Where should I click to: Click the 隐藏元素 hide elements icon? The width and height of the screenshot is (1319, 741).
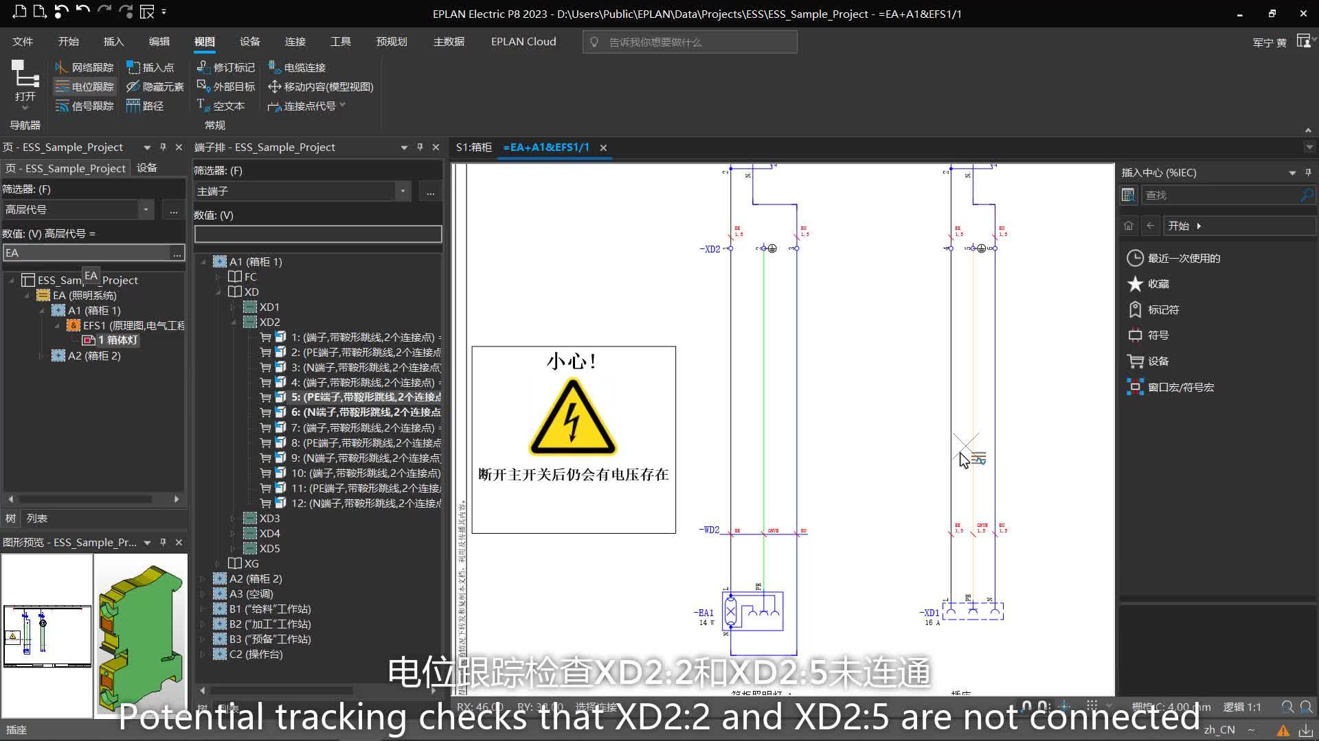tap(133, 86)
